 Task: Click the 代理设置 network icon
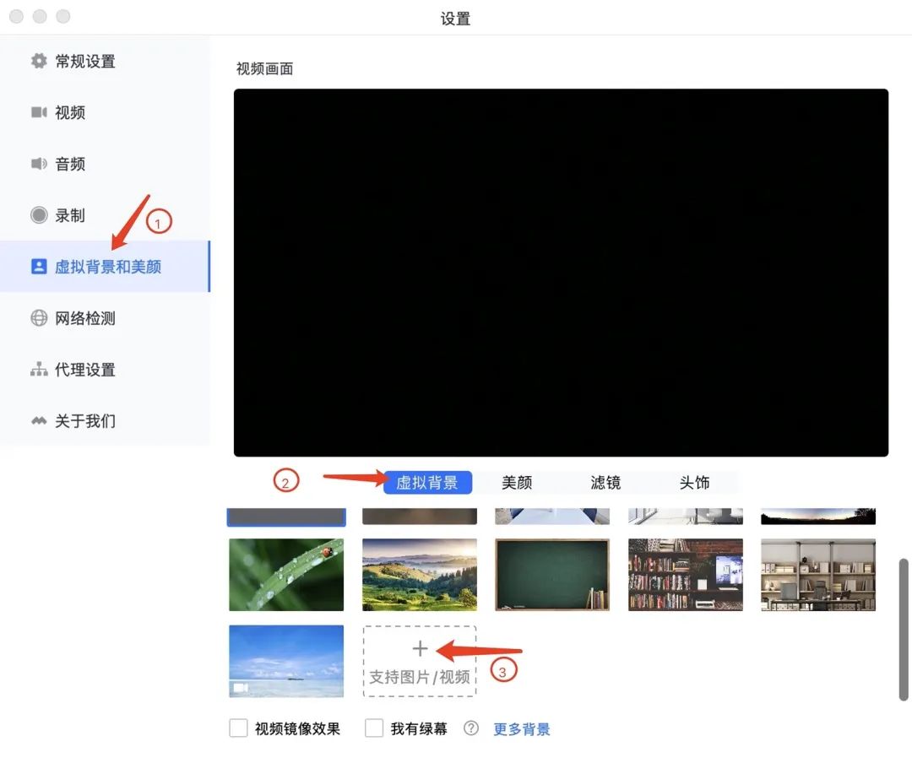pos(38,370)
